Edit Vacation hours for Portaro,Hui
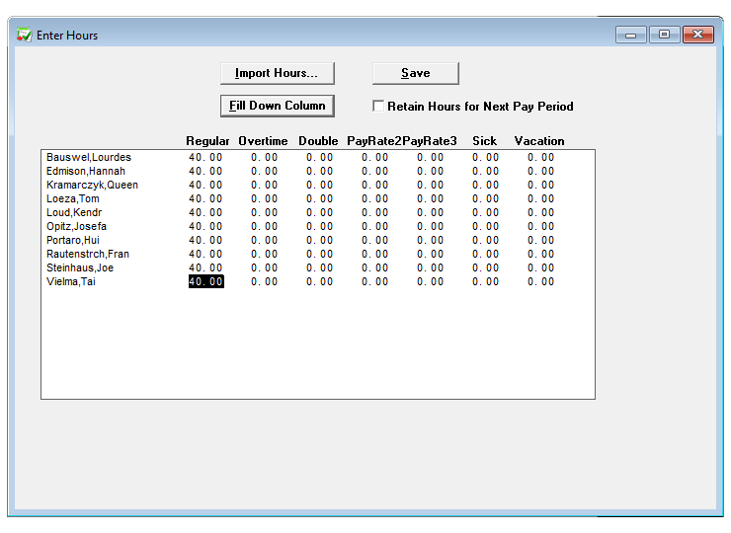Screen dimensions: 731x533 540,241
